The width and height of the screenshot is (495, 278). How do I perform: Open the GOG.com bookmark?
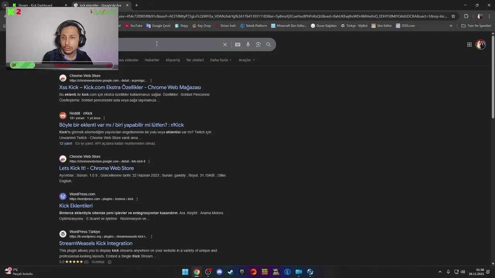[x=405, y=26]
